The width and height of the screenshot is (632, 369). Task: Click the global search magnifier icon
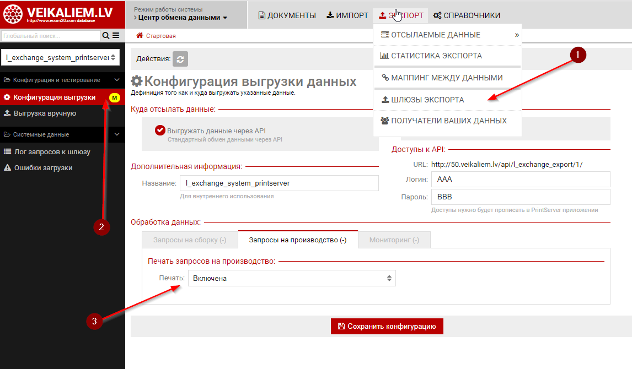(106, 36)
